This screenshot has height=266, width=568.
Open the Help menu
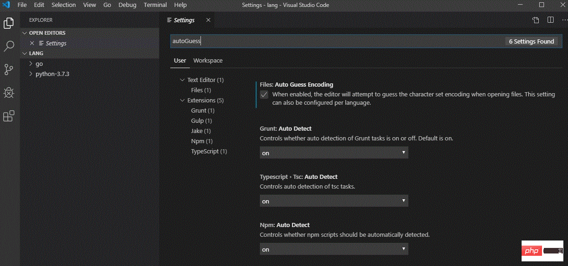(x=180, y=5)
